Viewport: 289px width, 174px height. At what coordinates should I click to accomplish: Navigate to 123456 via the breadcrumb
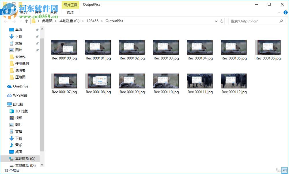(92, 21)
